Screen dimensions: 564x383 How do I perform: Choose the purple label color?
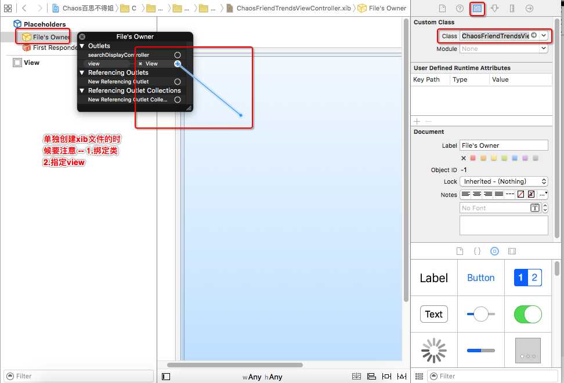[x=525, y=158]
